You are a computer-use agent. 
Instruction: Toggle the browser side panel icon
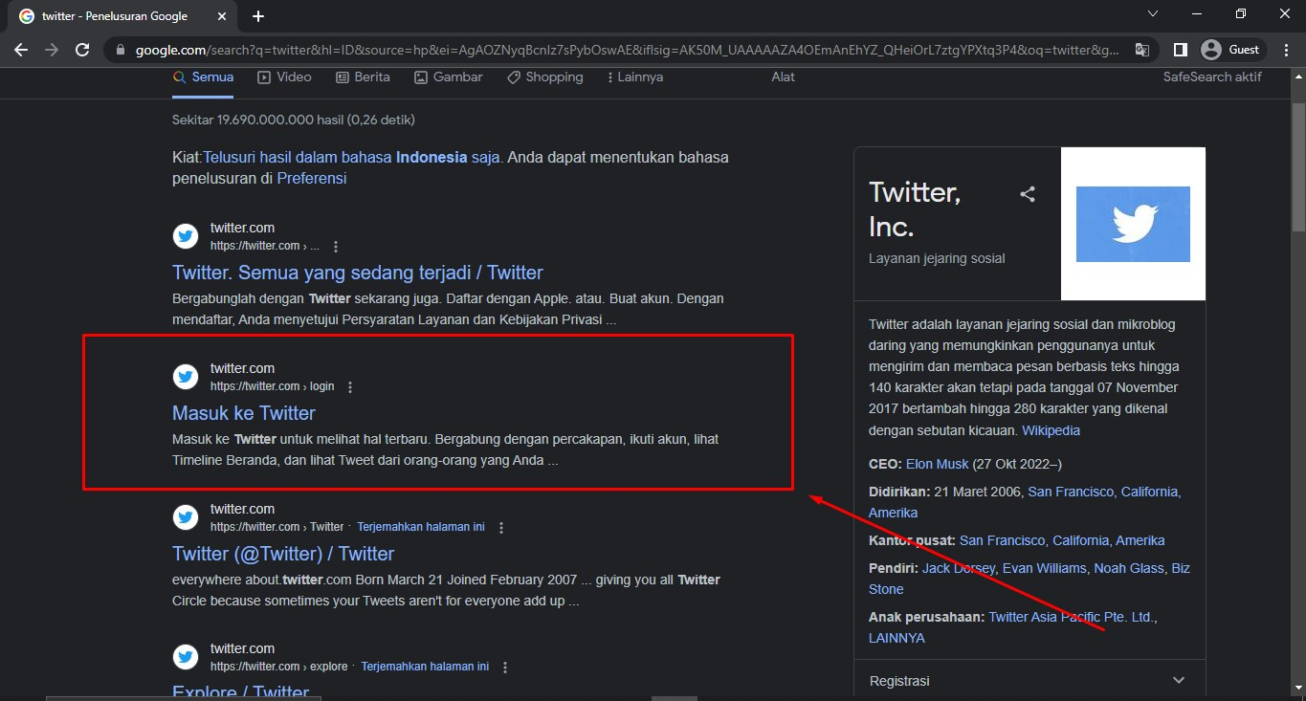tap(1181, 49)
